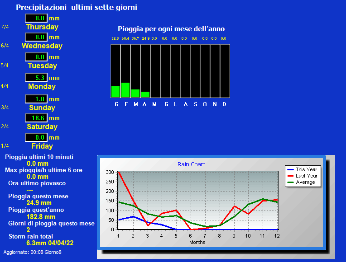
Task: Click the month letter 'D' under bar chart
Action: [225, 104]
